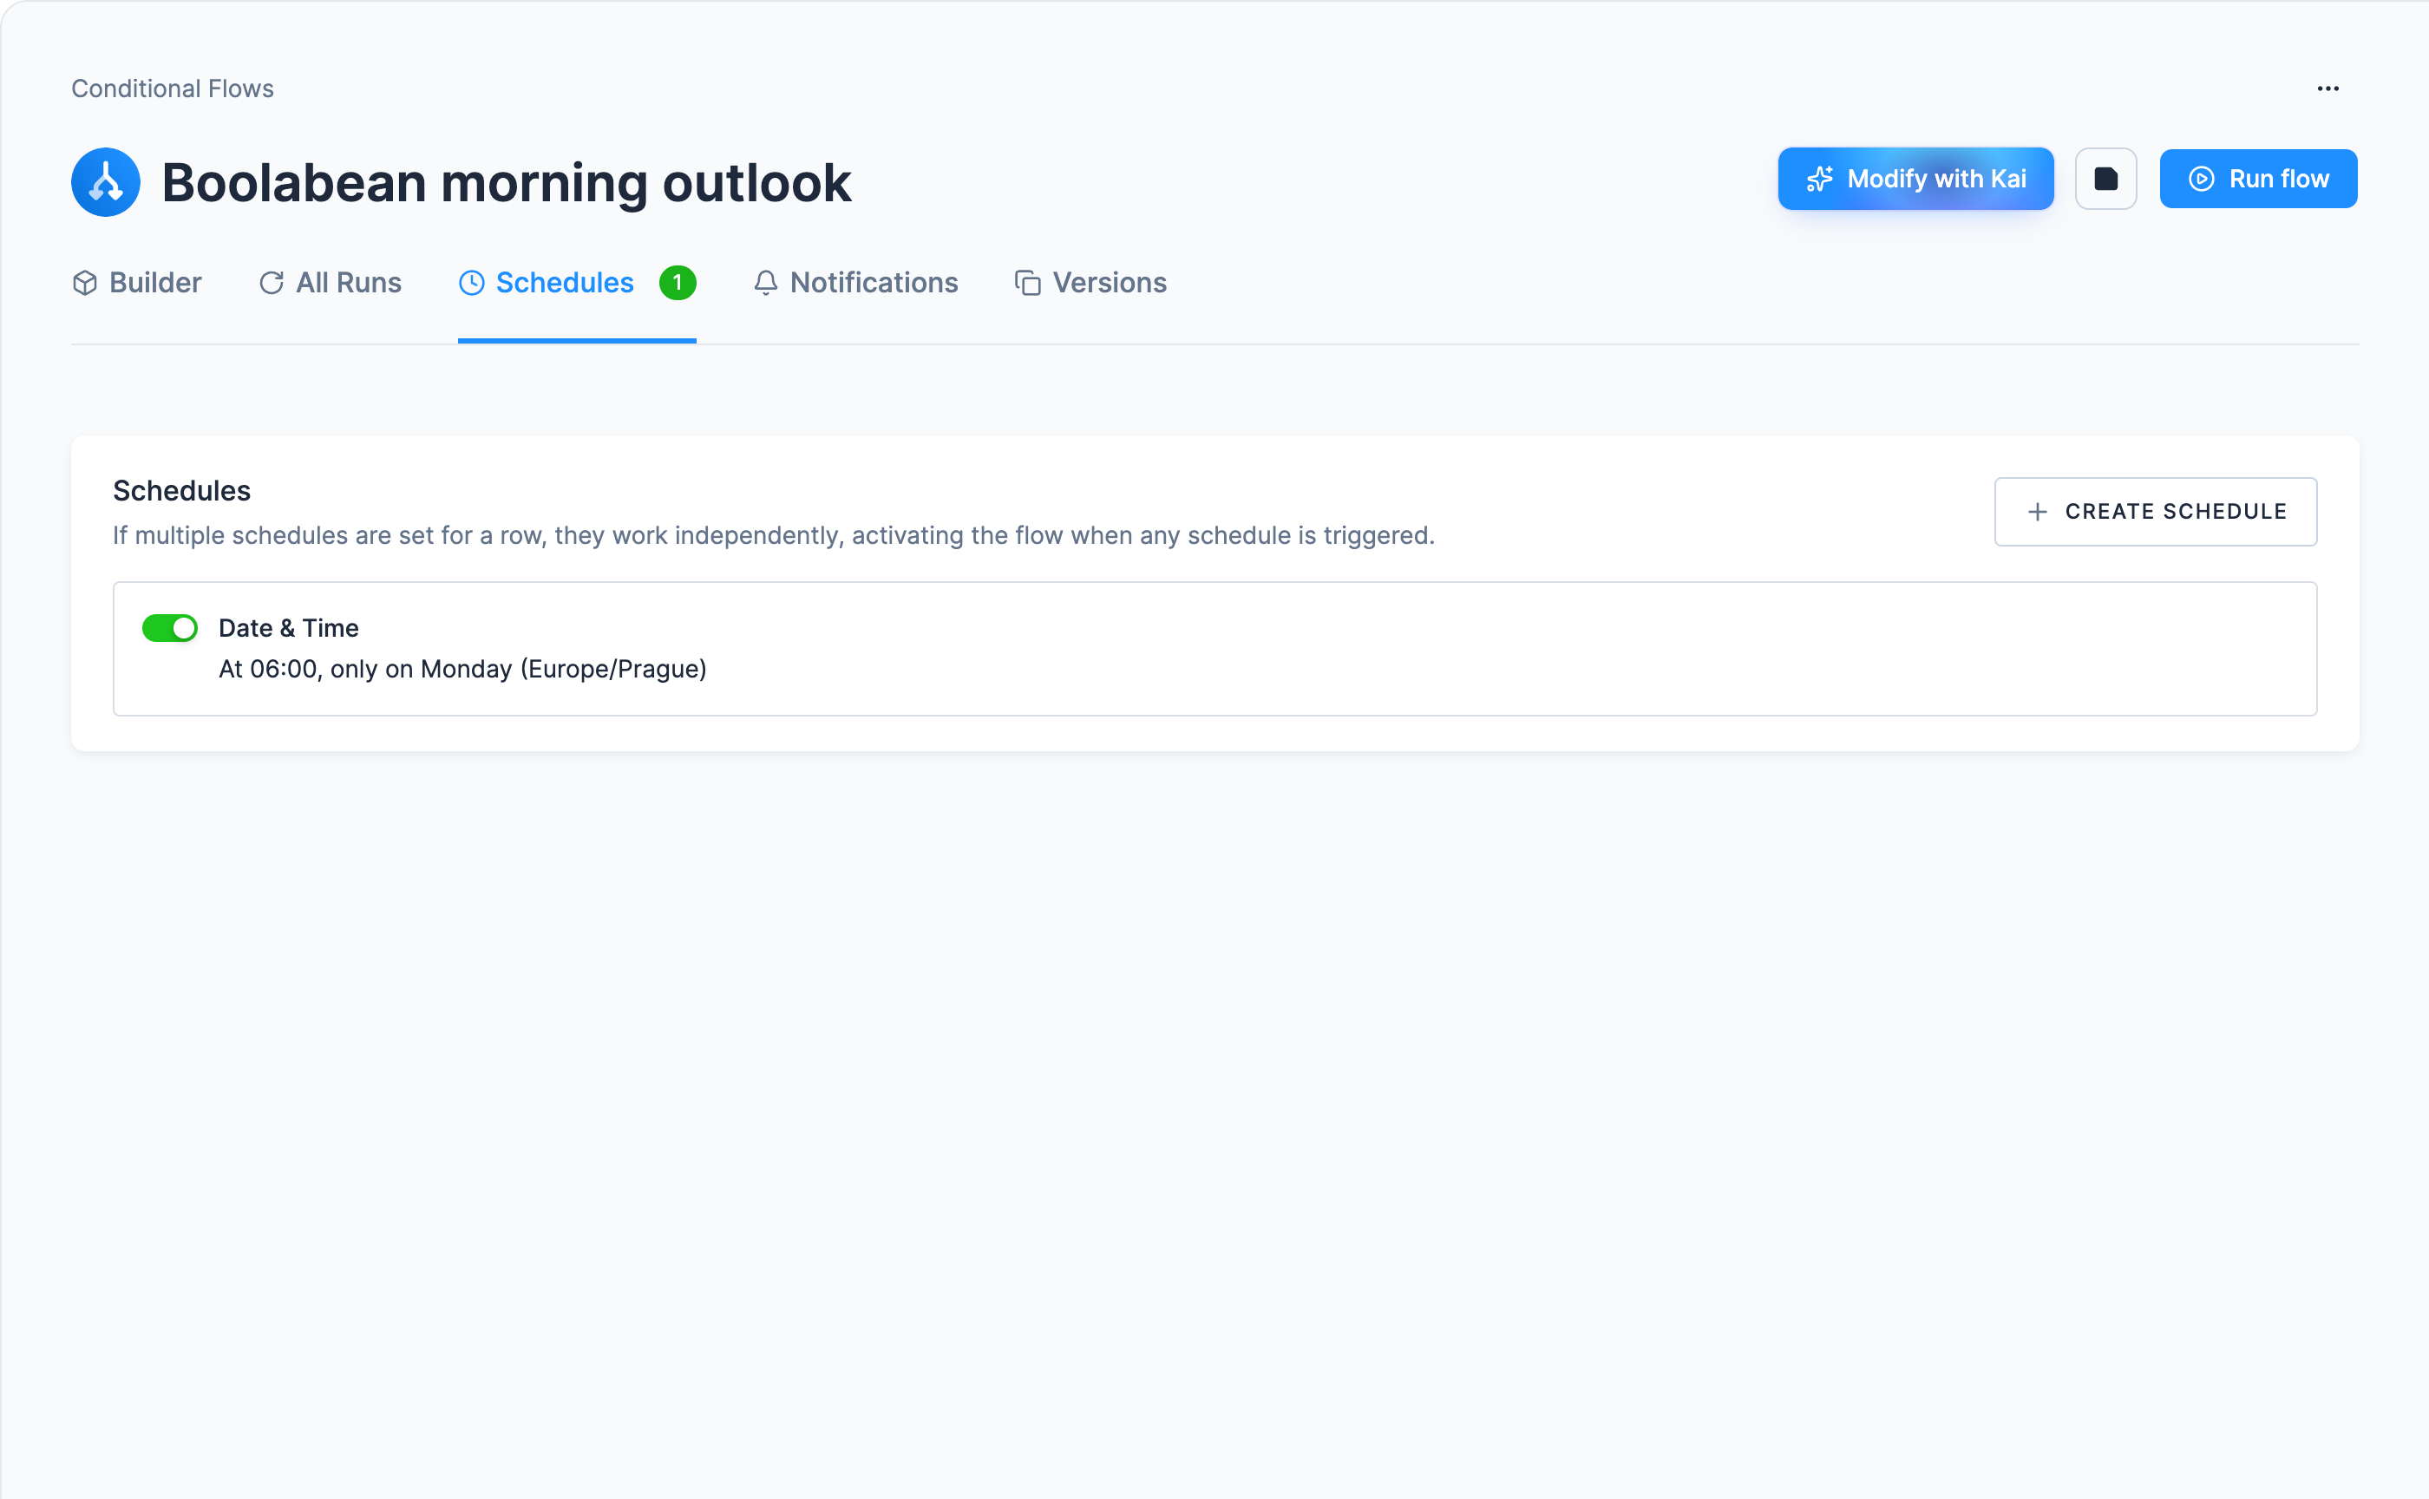Image resolution: width=2429 pixels, height=1499 pixels.
Task: Click the blue flow icon beside the title
Action: (x=106, y=182)
